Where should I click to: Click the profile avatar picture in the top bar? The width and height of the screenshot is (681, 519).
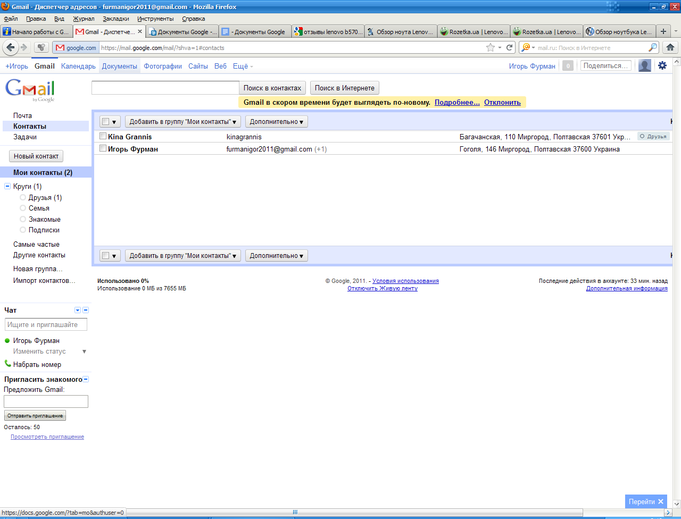pos(645,66)
